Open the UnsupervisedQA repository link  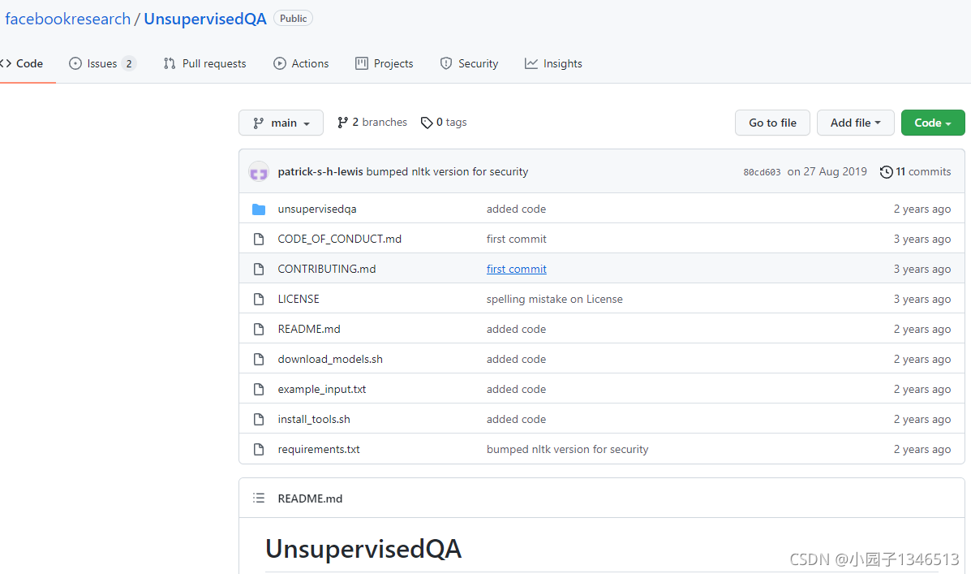coord(205,19)
